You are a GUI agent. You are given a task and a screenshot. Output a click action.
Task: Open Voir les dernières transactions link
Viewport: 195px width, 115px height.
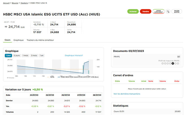(127, 94)
